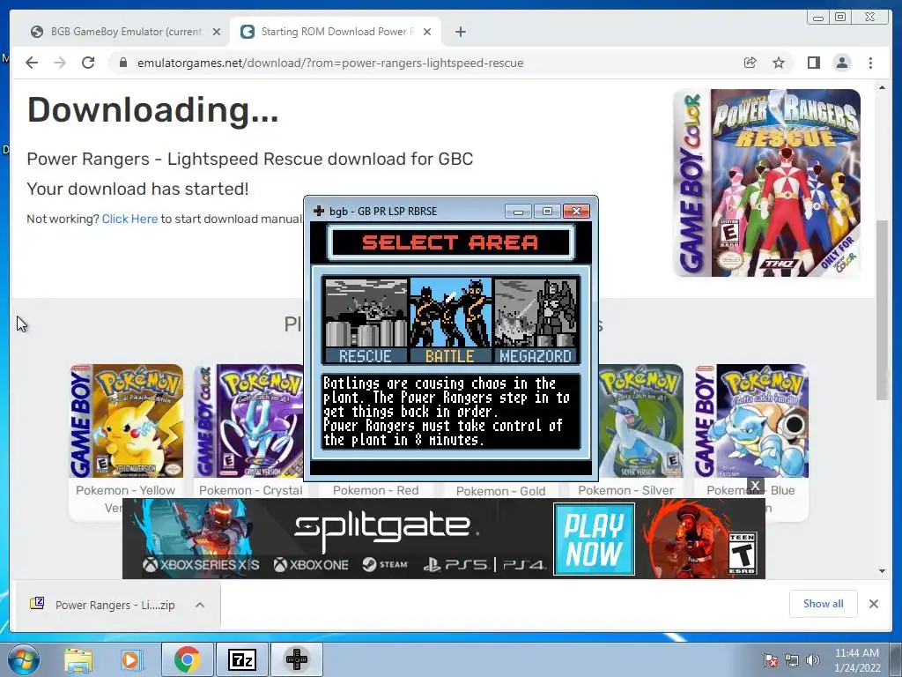The image size is (902, 677).
Task: Open the Pokemon Silver game cover
Action: point(641,420)
